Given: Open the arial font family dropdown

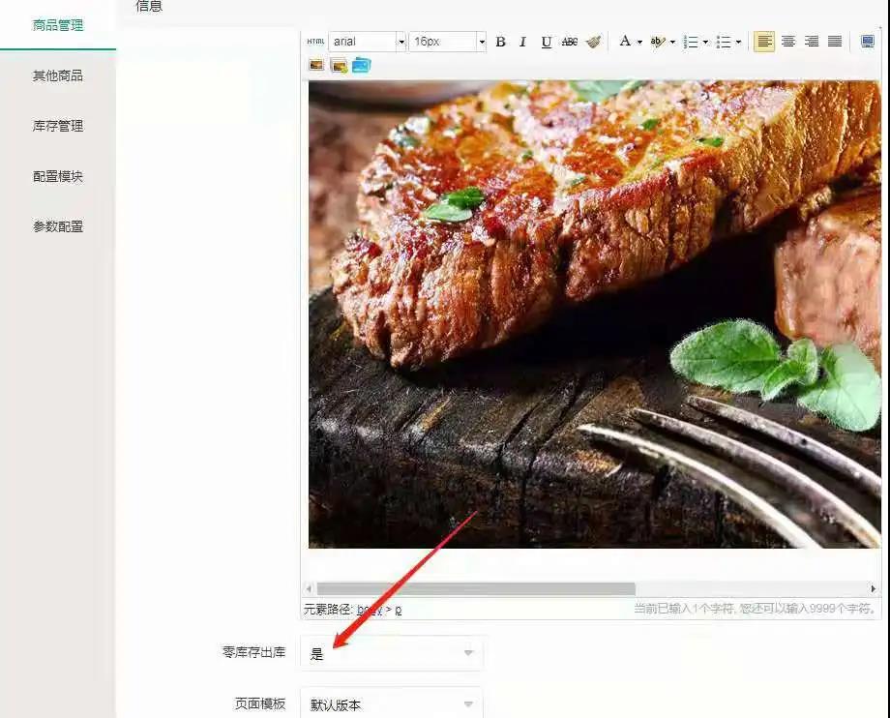Looking at the screenshot, I should click(x=368, y=42).
